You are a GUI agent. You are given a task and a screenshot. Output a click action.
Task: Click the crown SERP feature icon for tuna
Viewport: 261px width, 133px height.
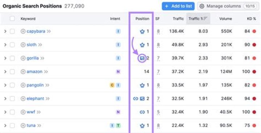[x=142, y=126]
